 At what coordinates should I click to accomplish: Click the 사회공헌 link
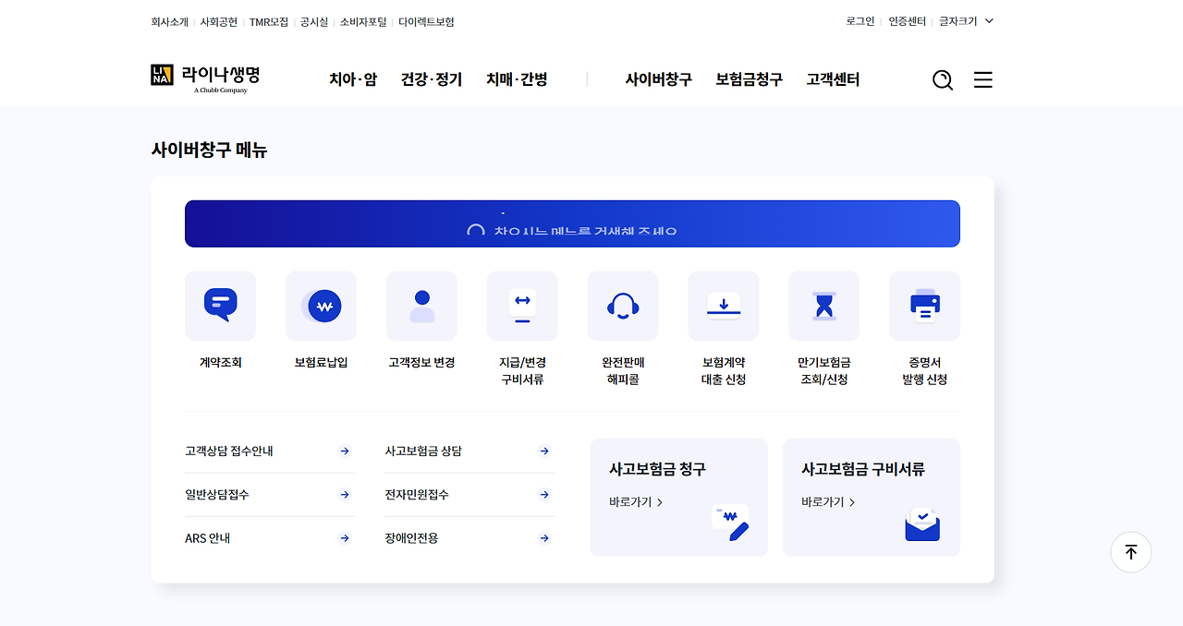pos(218,21)
